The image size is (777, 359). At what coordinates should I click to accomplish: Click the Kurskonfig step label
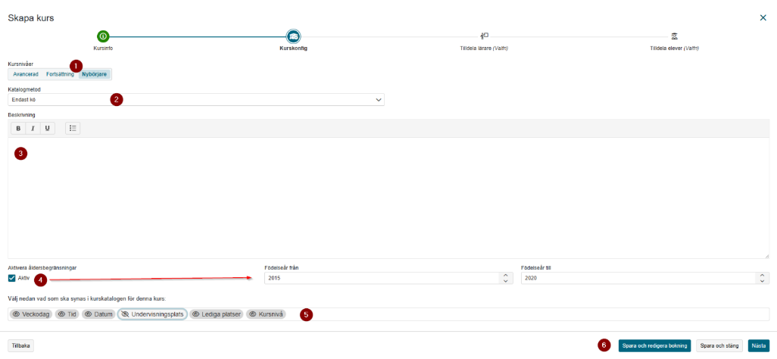(293, 48)
